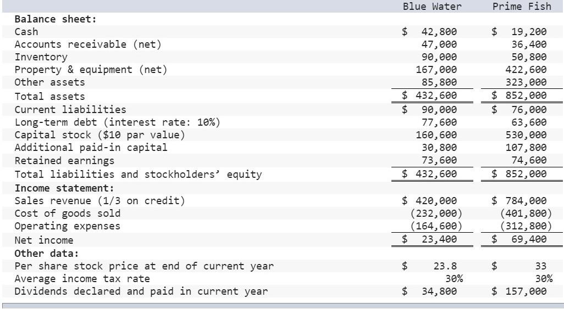Select Blue Water long-term debt 77,600
Screen dimensions: 564x309
(439, 122)
